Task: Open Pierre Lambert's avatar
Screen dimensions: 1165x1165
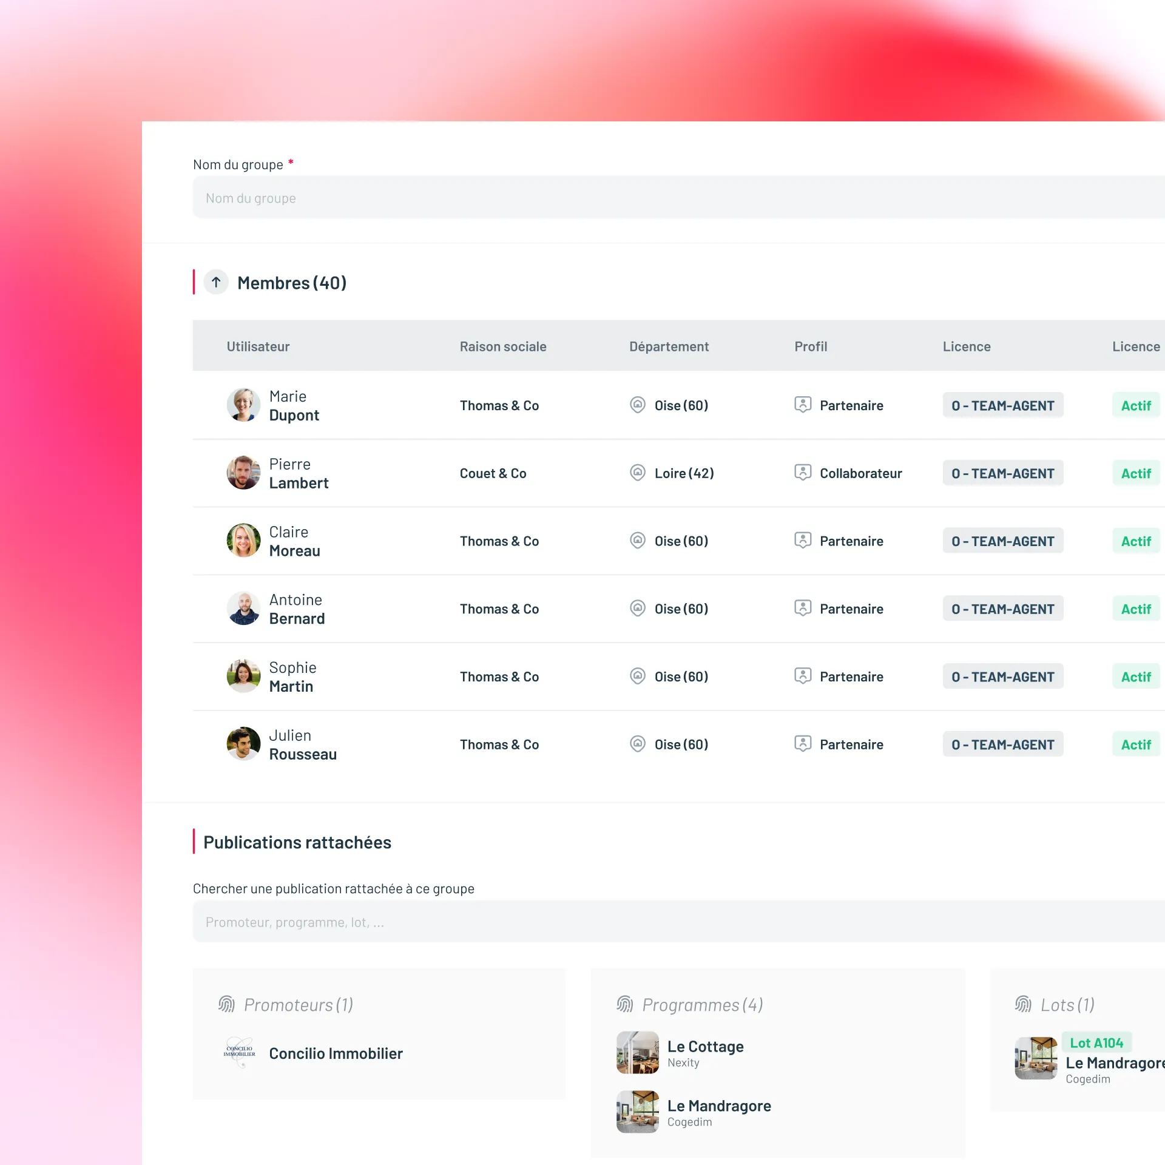Action: 243,473
